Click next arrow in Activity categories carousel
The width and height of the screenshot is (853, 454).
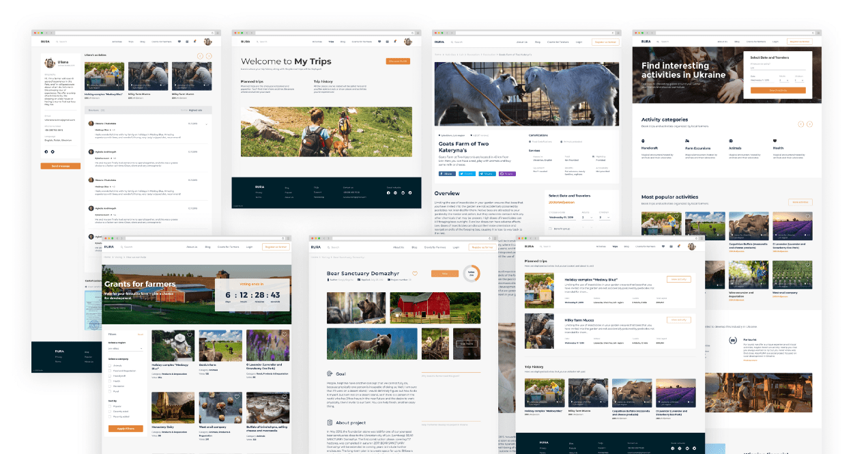pos(809,124)
